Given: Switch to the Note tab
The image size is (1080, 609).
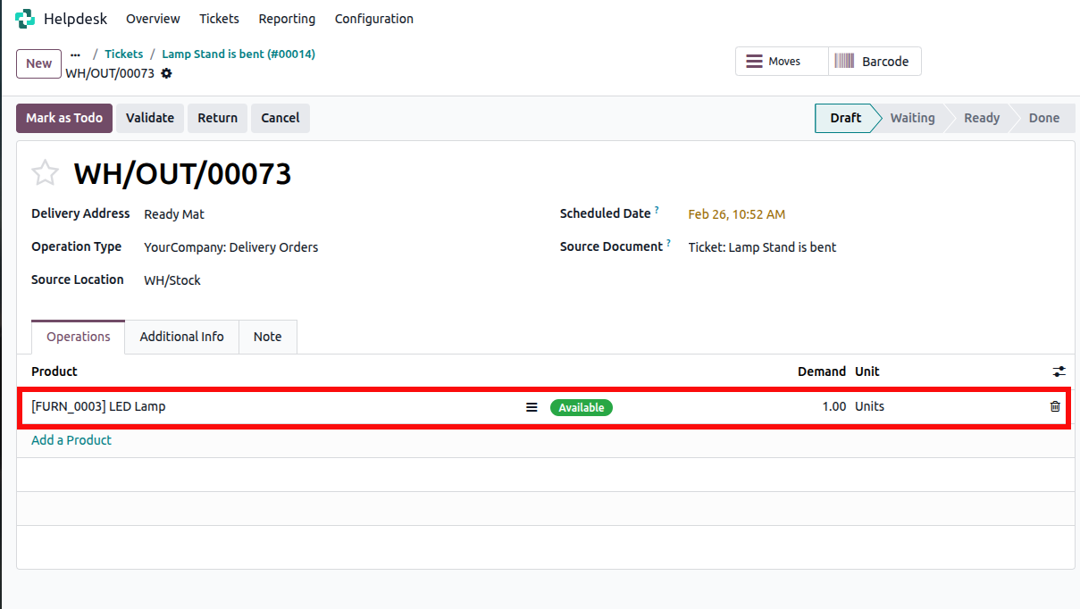Looking at the screenshot, I should (x=267, y=337).
